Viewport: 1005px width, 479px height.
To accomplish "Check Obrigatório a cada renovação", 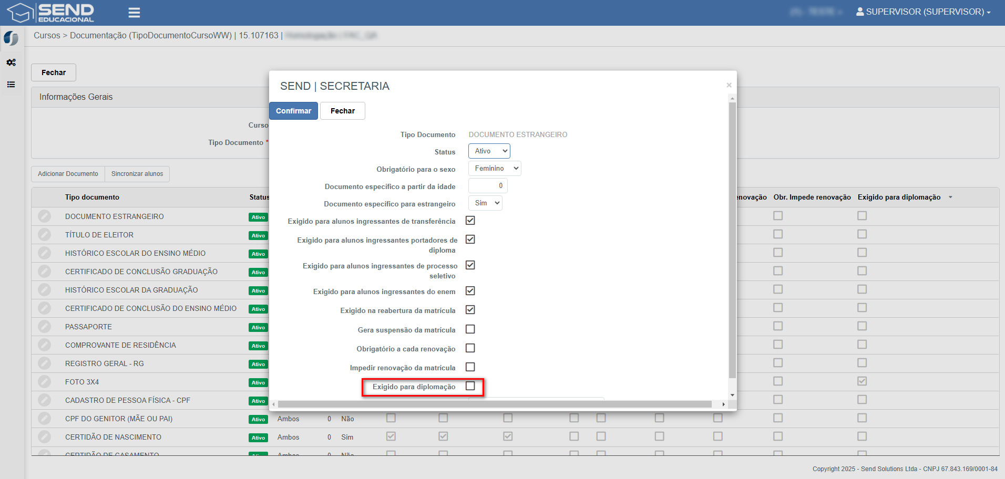I will 470,348.
